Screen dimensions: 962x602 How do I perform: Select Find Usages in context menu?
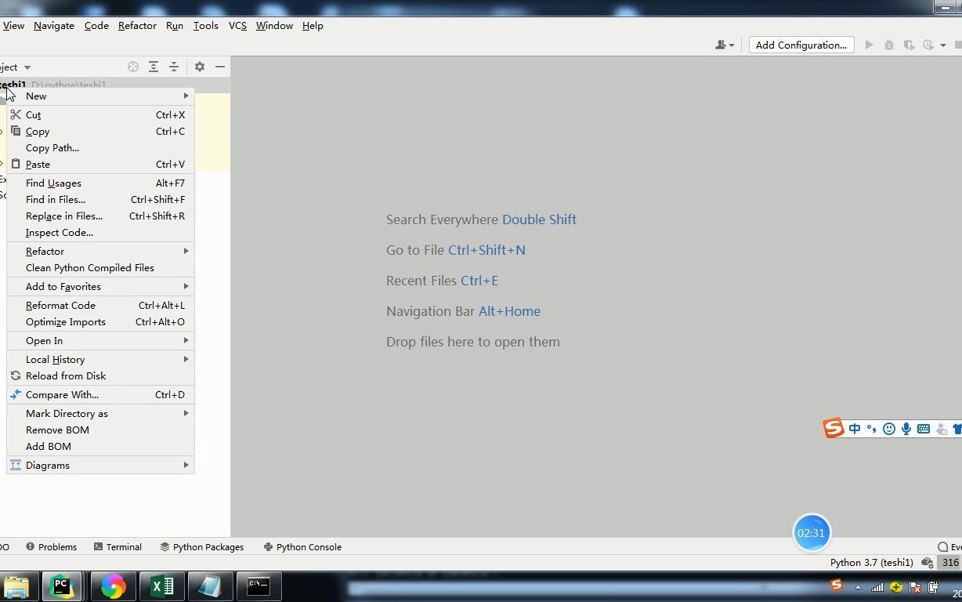(101, 183)
